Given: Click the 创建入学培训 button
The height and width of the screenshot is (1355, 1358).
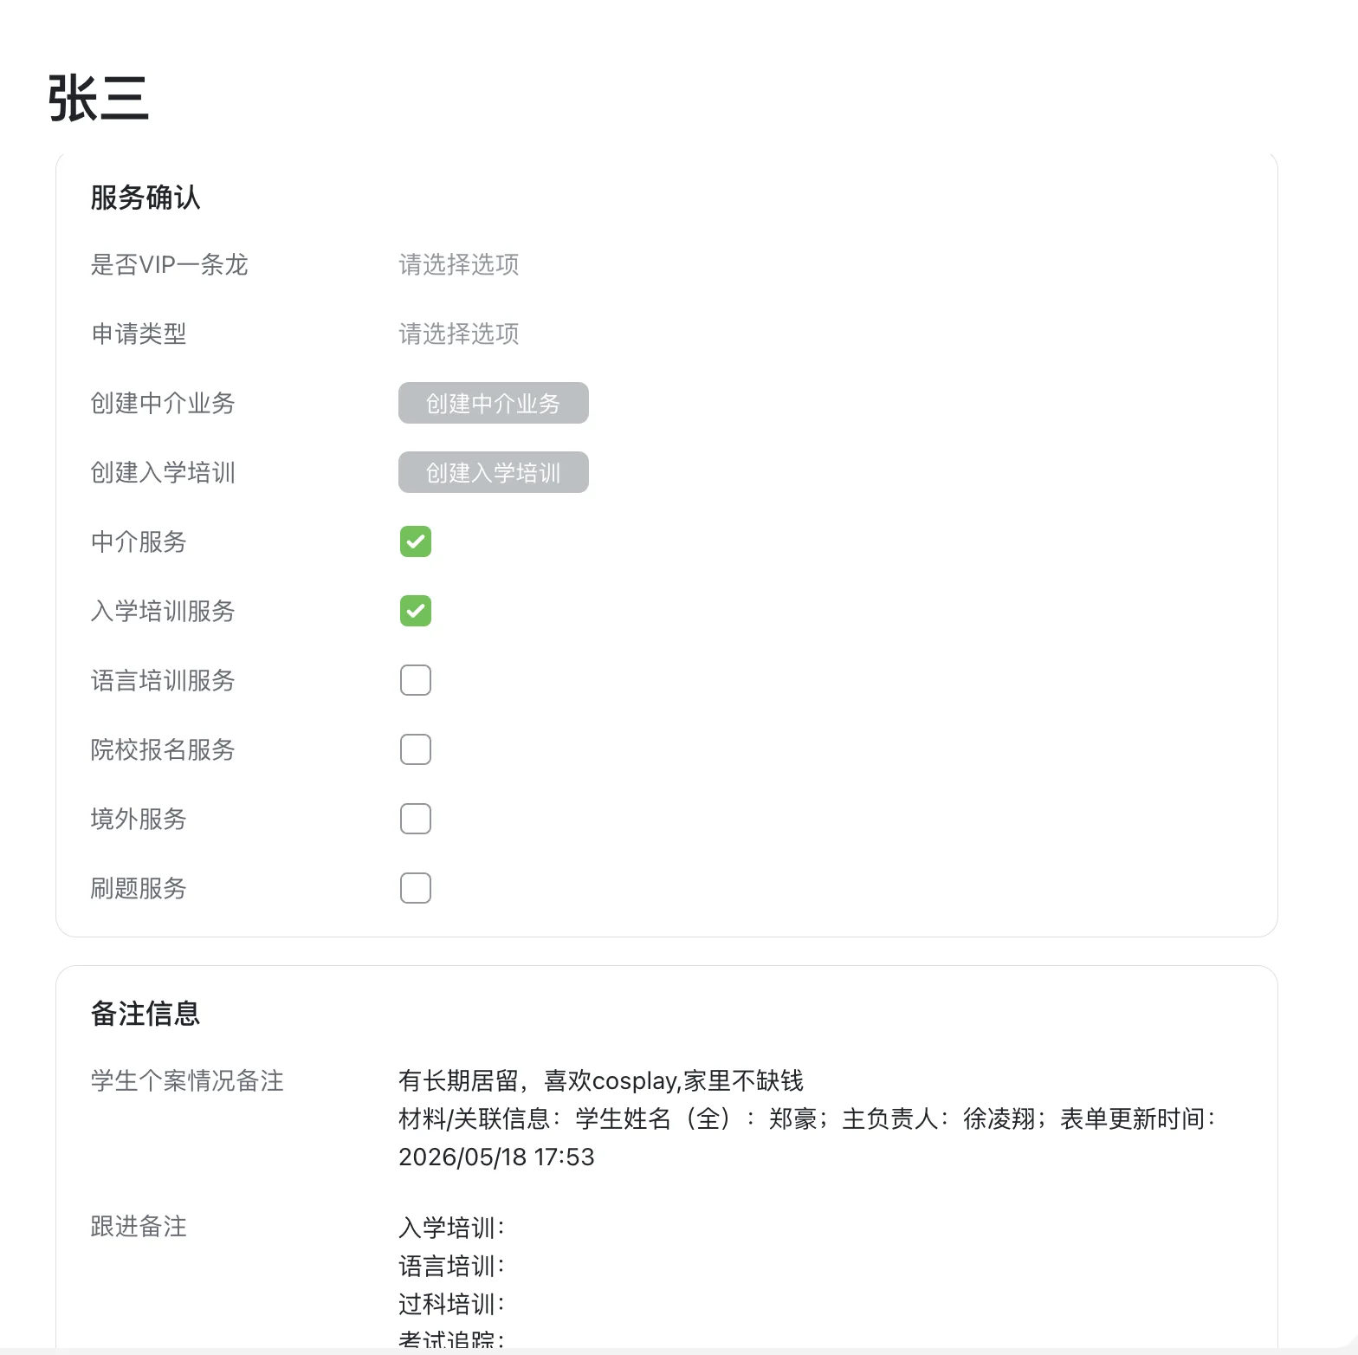Looking at the screenshot, I should [x=494, y=472].
